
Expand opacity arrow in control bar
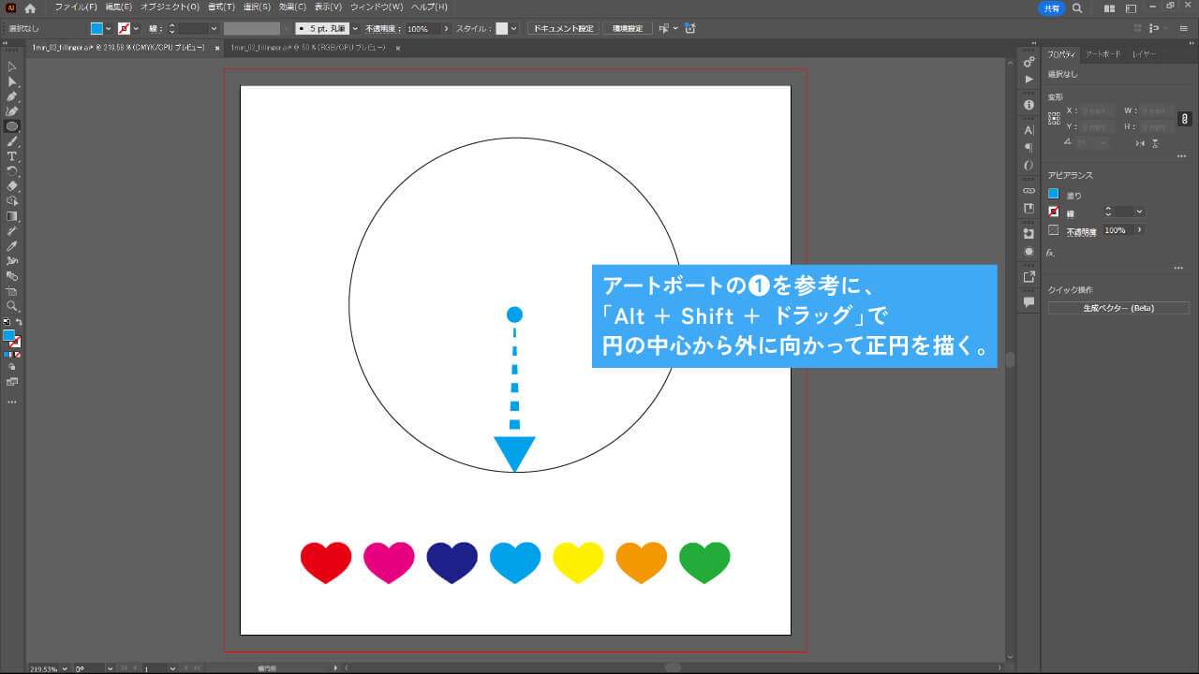(x=446, y=28)
